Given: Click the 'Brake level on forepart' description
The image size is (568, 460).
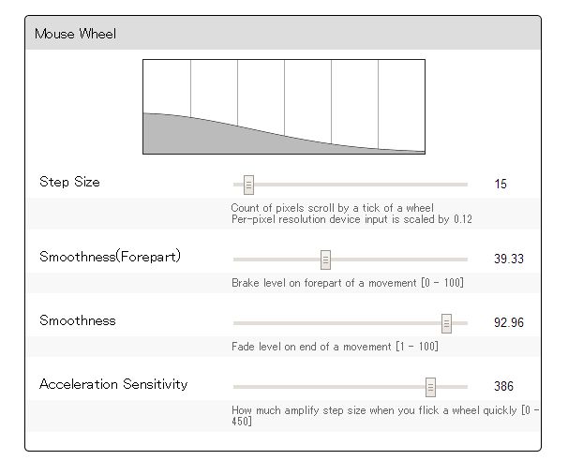Looking at the screenshot, I should coord(348,283).
